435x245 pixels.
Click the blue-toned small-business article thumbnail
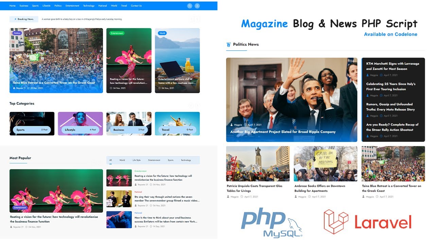pos(119,219)
